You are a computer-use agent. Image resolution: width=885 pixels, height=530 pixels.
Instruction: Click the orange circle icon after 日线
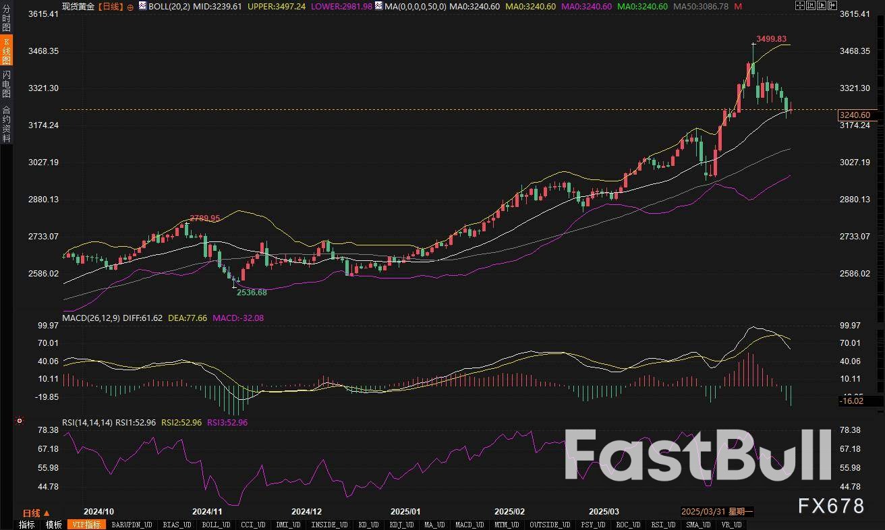tap(130, 7)
